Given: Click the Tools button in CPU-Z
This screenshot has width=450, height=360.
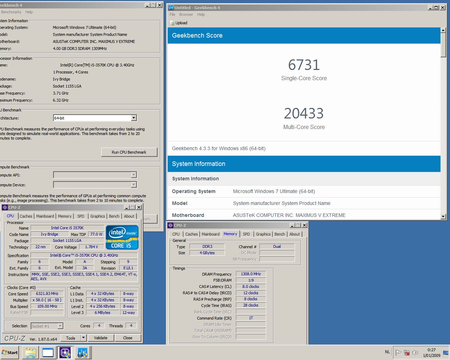Looking at the screenshot, I should [x=71, y=338].
